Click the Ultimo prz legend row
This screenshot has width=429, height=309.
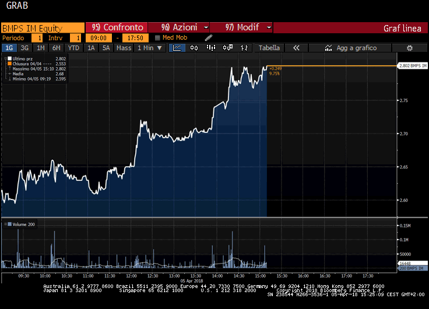37,58
